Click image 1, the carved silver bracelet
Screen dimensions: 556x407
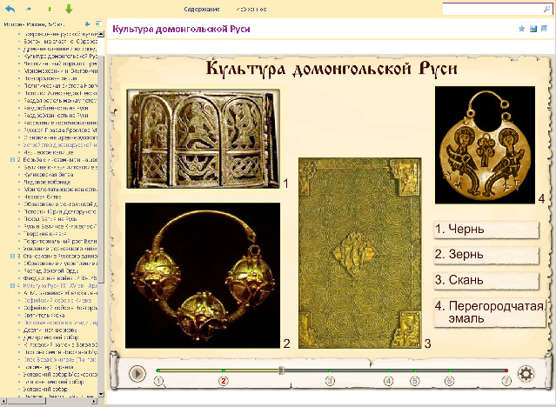coord(204,138)
